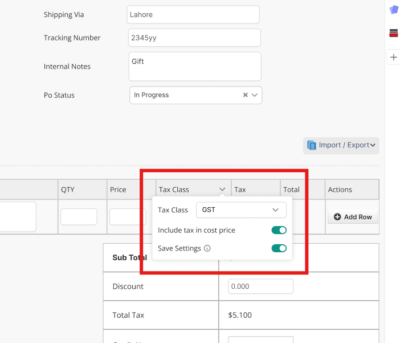Click the QTY input box in the row

tap(79, 217)
